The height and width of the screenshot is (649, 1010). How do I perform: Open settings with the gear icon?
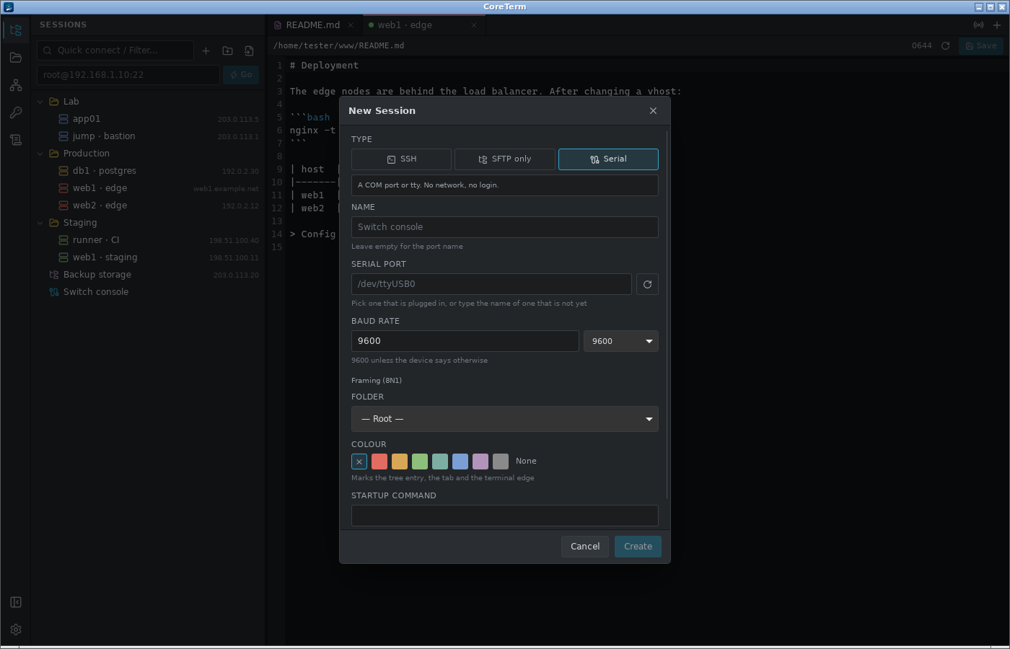pos(16,630)
